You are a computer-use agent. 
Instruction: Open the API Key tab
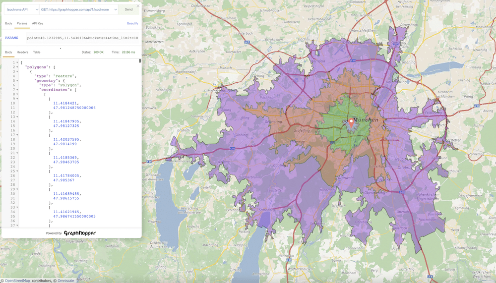(x=38, y=23)
